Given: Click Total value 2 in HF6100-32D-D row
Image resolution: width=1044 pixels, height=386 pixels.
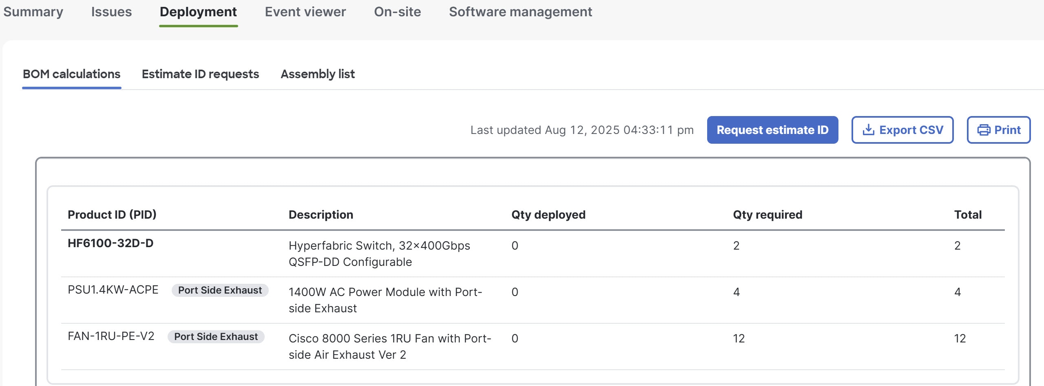Looking at the screenshot, I should [958, 246].
